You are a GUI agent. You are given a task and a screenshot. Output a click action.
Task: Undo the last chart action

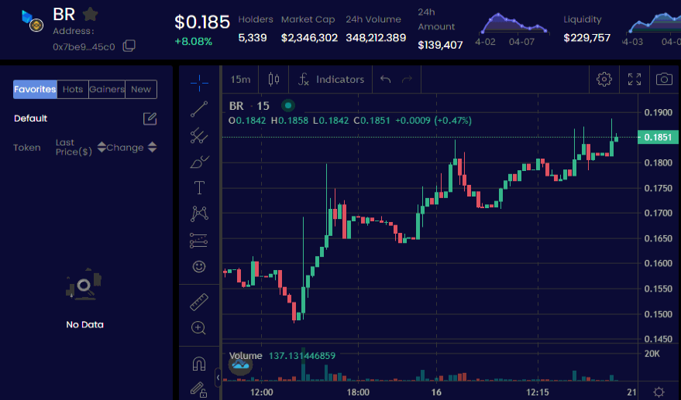[385, 80]
